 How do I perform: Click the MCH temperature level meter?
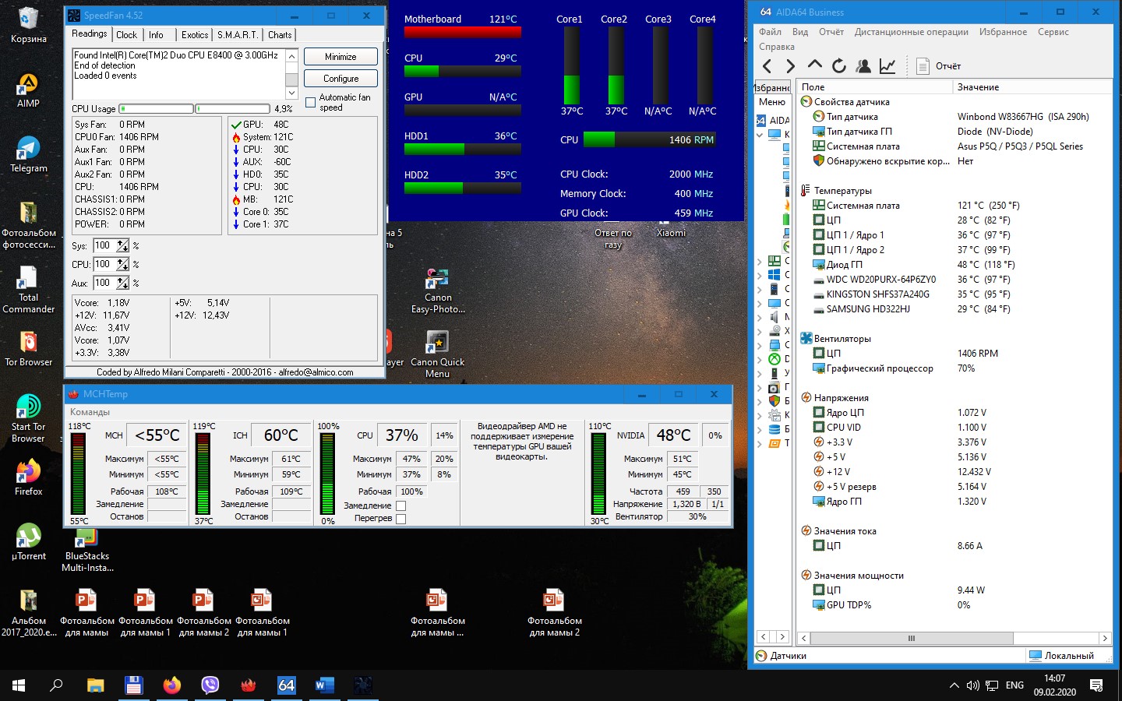78,474
